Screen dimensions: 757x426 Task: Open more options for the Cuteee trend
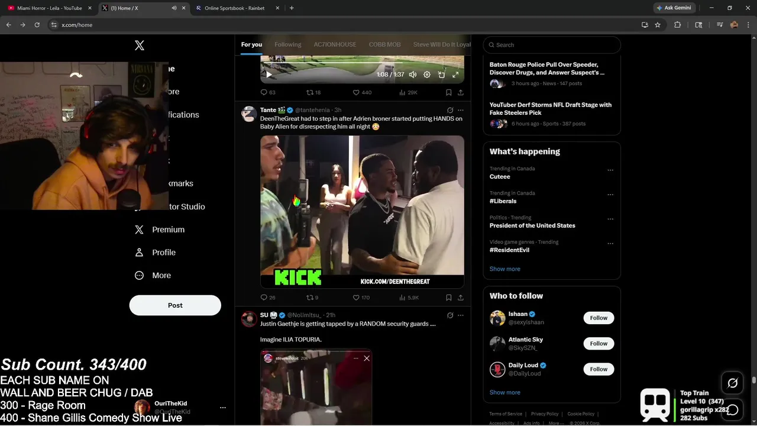click(x=610, y=170)
